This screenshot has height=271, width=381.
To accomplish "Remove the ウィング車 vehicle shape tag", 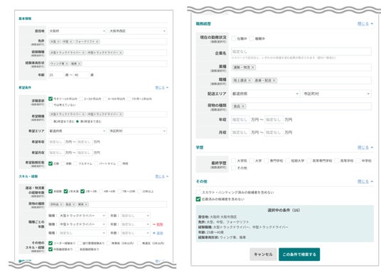I will tap(67, 64).
